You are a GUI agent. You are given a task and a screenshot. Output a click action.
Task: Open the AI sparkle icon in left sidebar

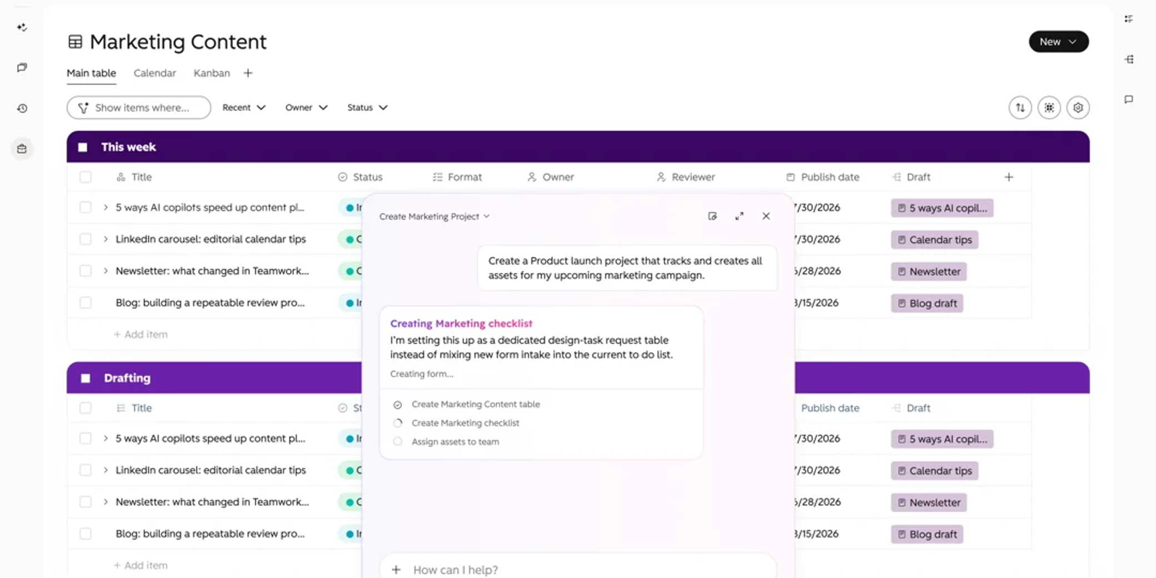[22, 27]
